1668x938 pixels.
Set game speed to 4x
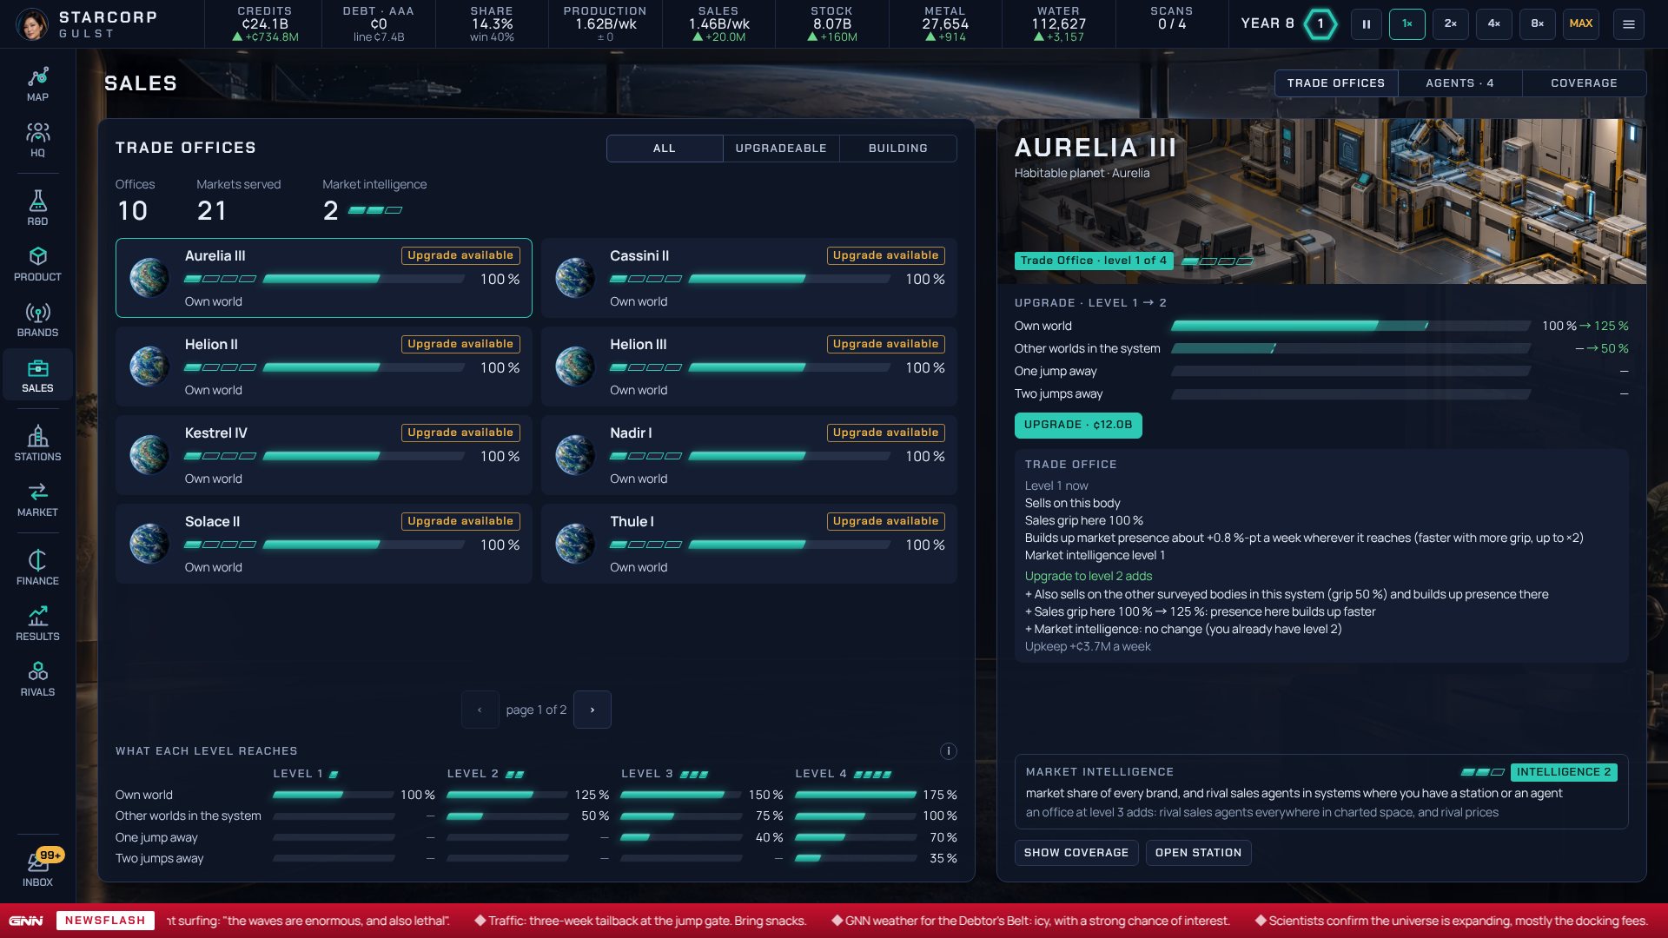coord(1494,24)
